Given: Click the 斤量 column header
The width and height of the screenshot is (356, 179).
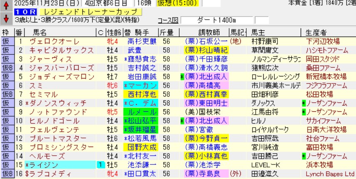Looking at the screenshot, I should click(166, 32).
